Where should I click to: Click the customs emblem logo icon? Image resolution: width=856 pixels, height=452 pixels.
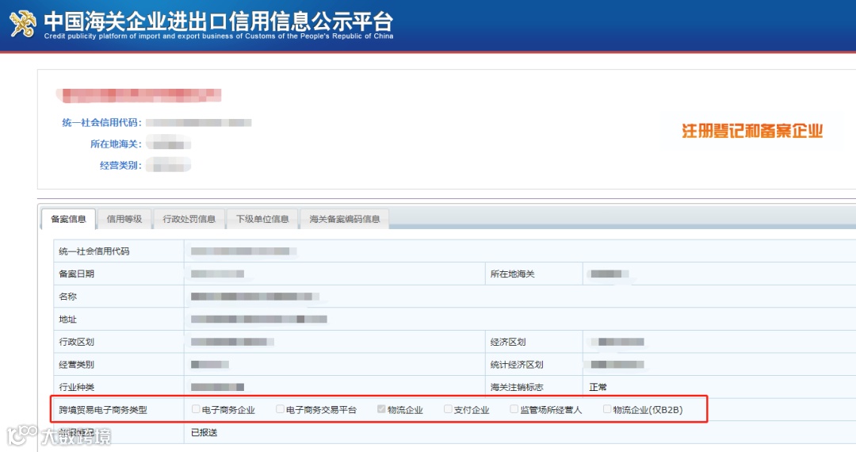point(23,24)
